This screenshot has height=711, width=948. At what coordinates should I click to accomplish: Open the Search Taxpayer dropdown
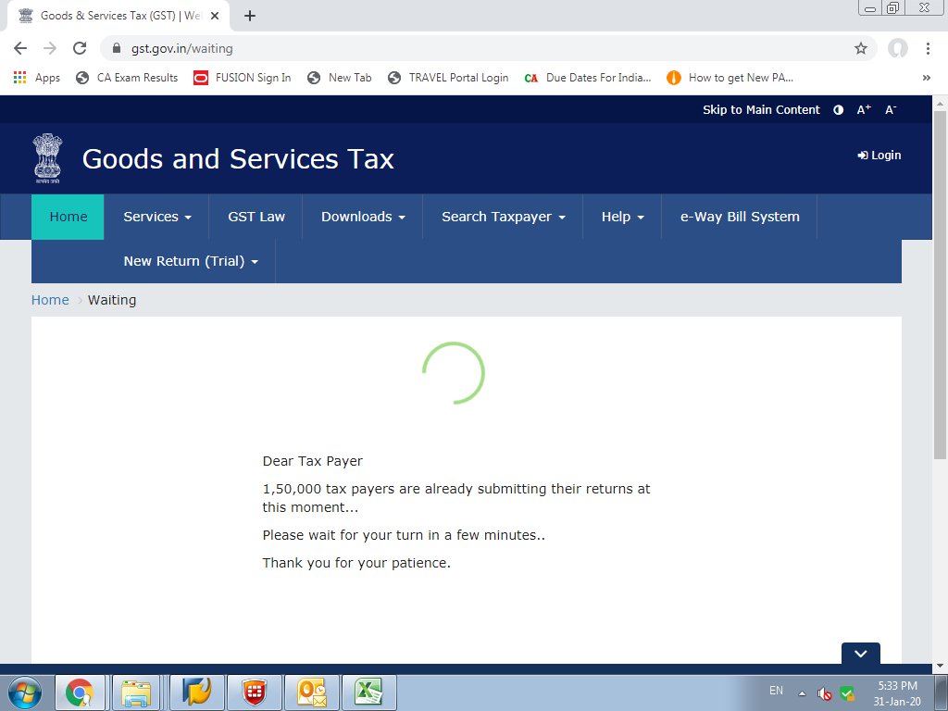pyautogui.click(x=503, y=217)
